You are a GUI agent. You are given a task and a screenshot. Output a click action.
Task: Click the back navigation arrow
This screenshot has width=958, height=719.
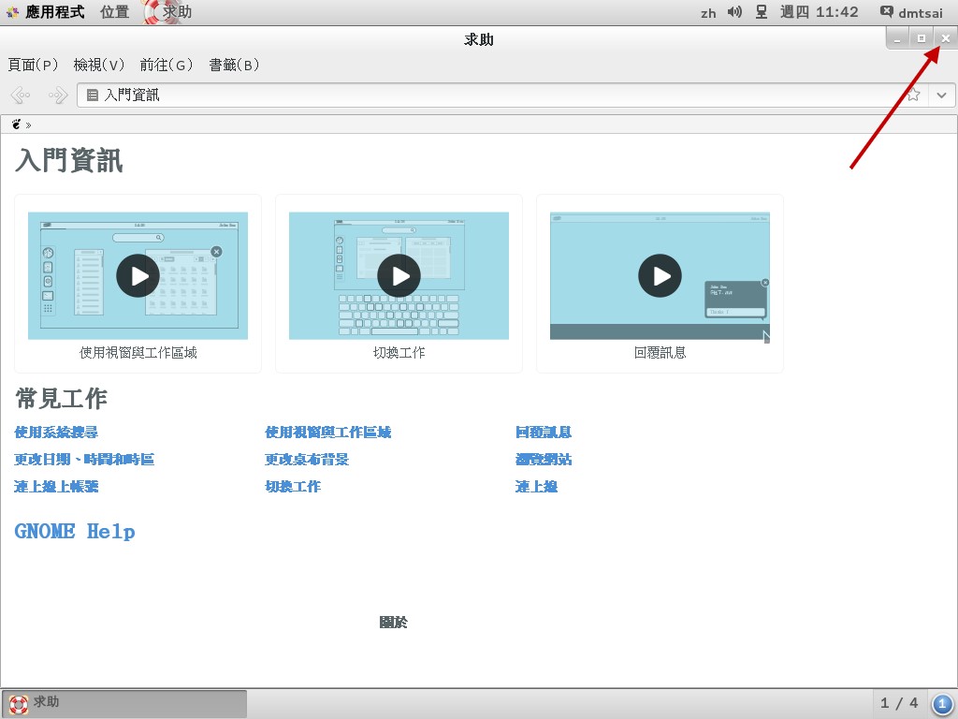20,95
